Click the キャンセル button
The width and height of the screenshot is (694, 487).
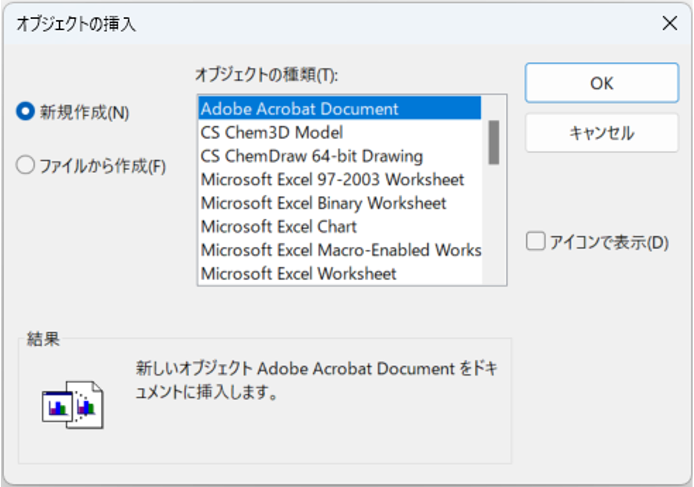pos(601,133)
